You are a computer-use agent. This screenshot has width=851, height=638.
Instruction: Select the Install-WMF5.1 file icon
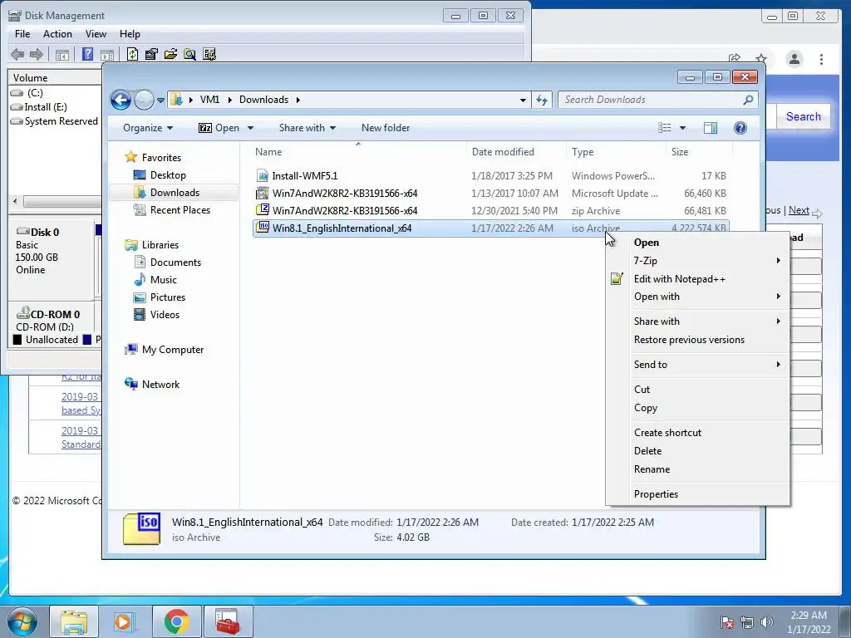pos(263,176)
